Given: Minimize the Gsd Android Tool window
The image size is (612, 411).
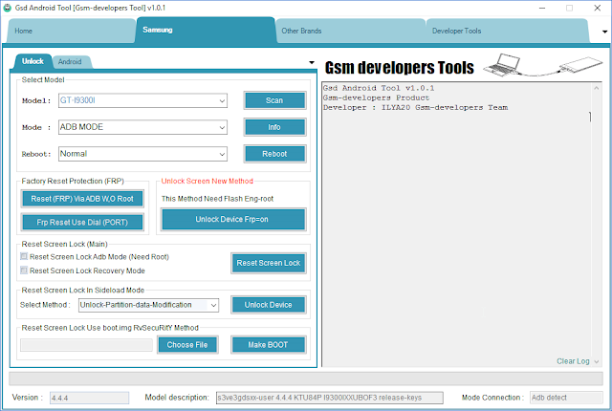Looking at the screenshot, I should coord(542,8).
